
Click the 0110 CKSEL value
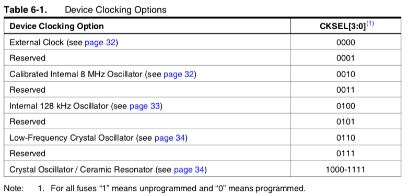(x=345, y=138)
